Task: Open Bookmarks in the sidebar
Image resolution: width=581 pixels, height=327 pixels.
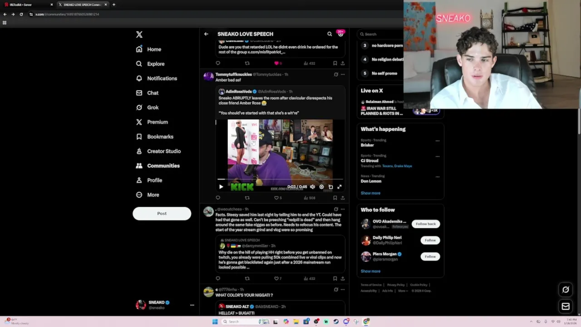Action: click(155, 137)
